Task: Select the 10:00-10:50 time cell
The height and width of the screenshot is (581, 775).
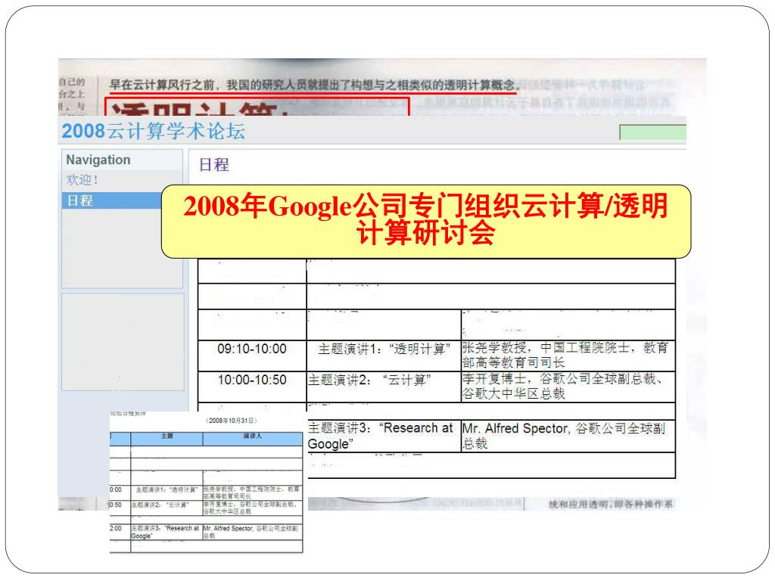Action: [252, 387]
